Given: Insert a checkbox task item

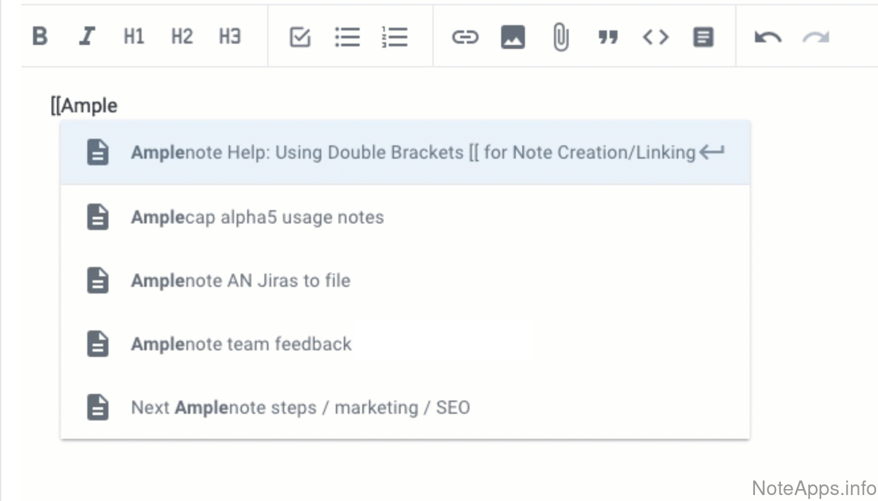Looking at the screenshot, I should (300, 37).
